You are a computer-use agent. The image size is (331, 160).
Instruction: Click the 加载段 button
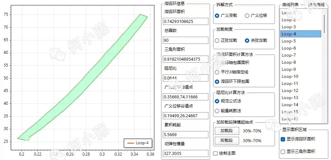[x=227, y=131]
